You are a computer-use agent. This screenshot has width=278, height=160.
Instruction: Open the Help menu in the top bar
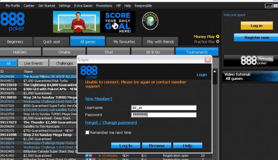coord(127,6)
